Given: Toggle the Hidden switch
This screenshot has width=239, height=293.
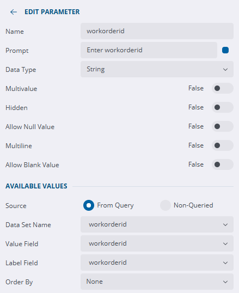Looking at the screenshot, I should 222,107.
